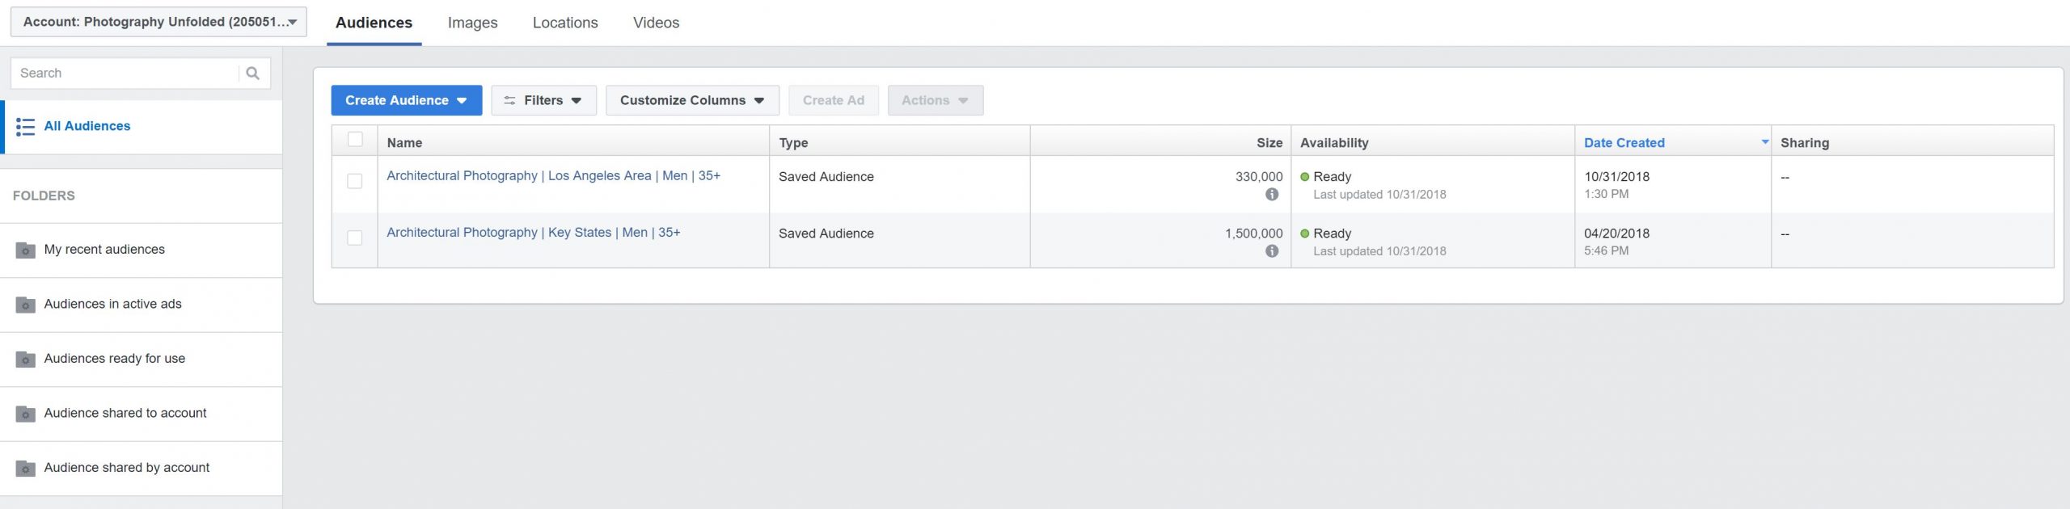Open Architectural Photography Los Angeles Area audience link

pos(553,176)
